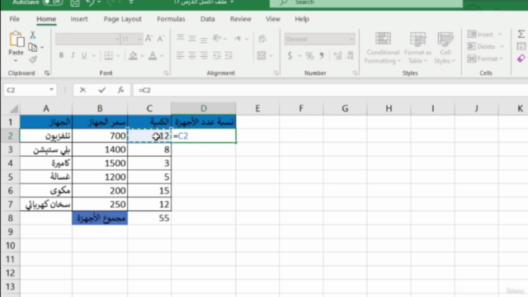The image size is (528, 297).
Task: Switch to the View tab
Action: click(273, 19)
